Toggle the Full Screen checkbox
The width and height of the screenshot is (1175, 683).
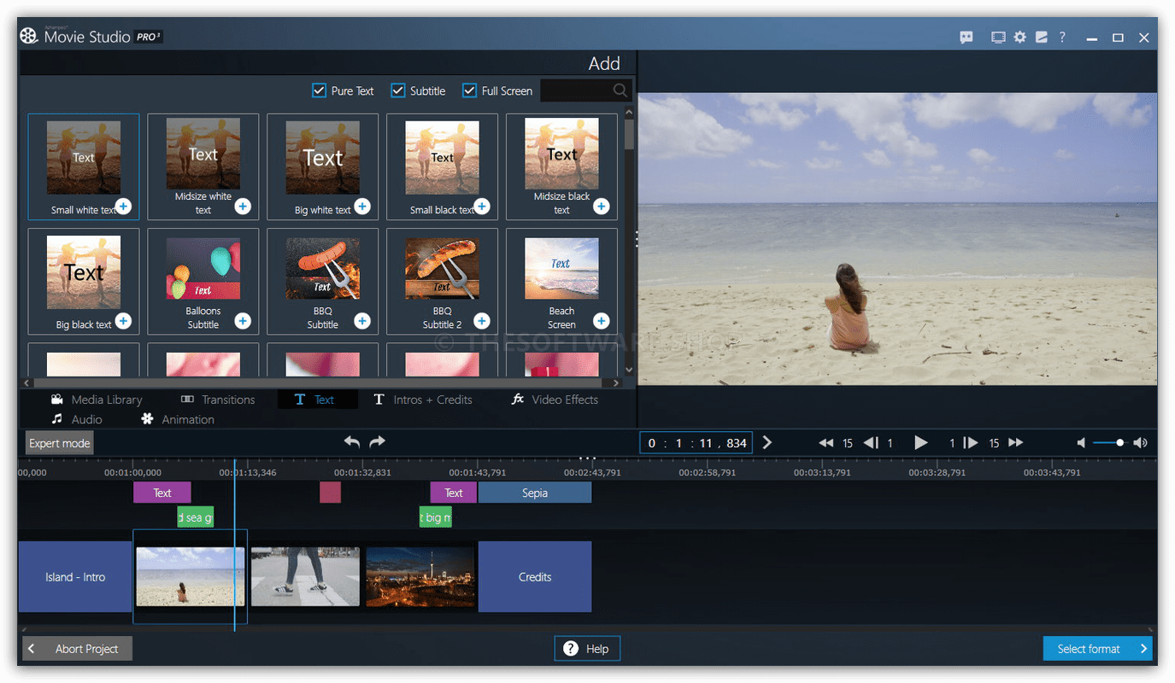point(468,90)
